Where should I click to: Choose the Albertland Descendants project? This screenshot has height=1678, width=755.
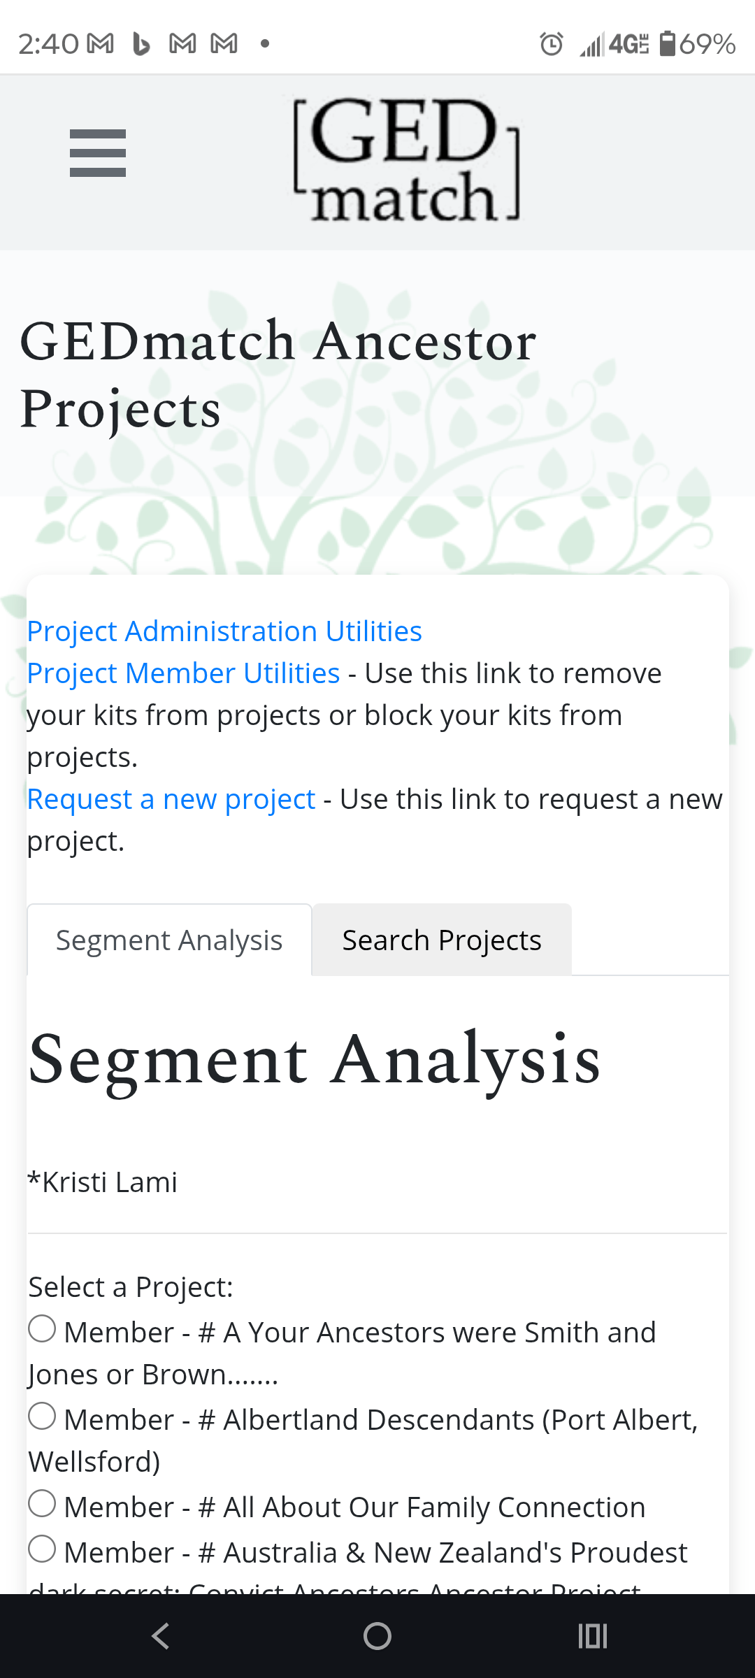[41, 1417]
